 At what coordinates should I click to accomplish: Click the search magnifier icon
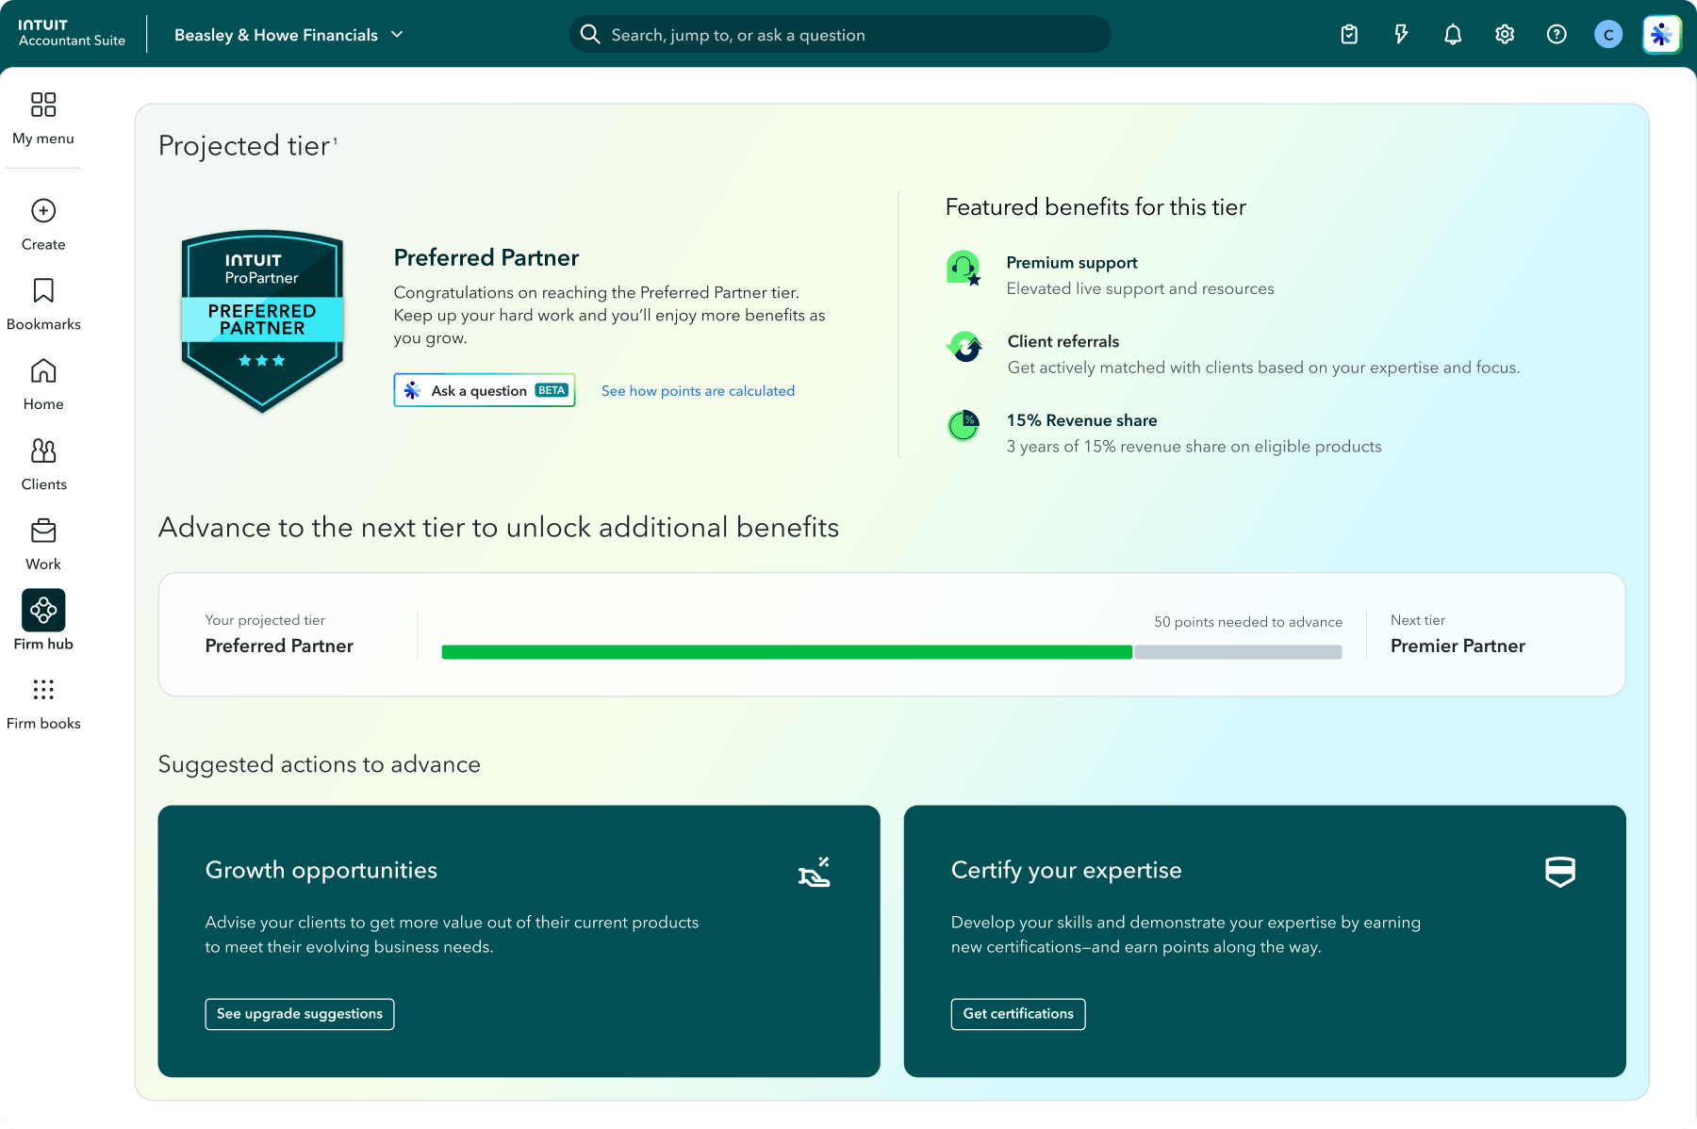click(590, 35)
